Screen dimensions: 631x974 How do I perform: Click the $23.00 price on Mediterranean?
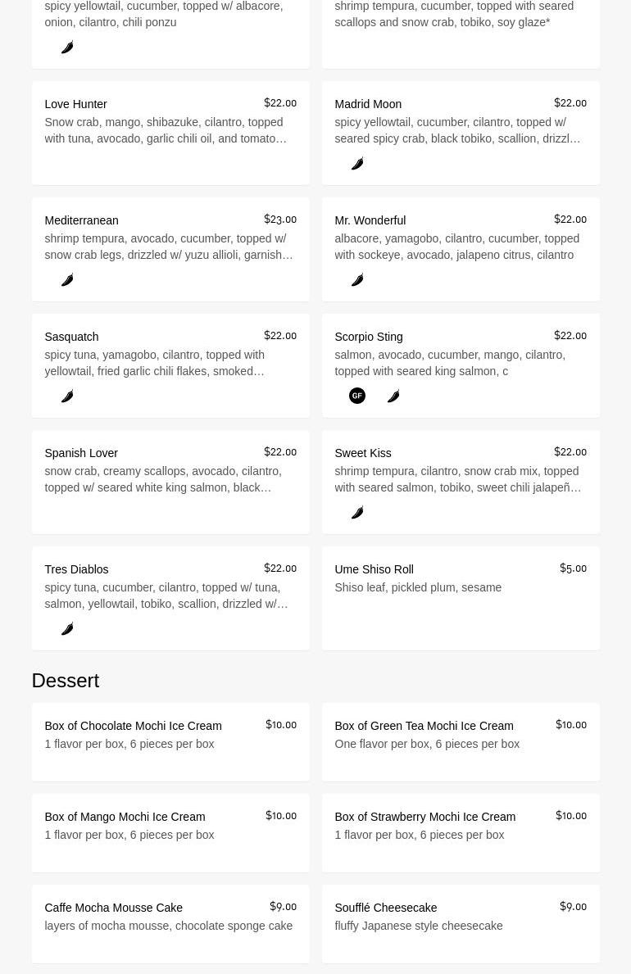click(280, 220)
